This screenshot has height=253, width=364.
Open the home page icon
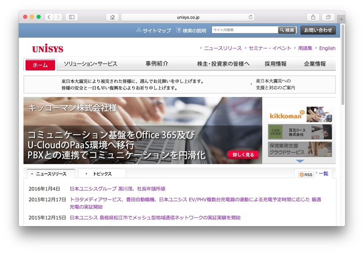click(x=112, y=17)
